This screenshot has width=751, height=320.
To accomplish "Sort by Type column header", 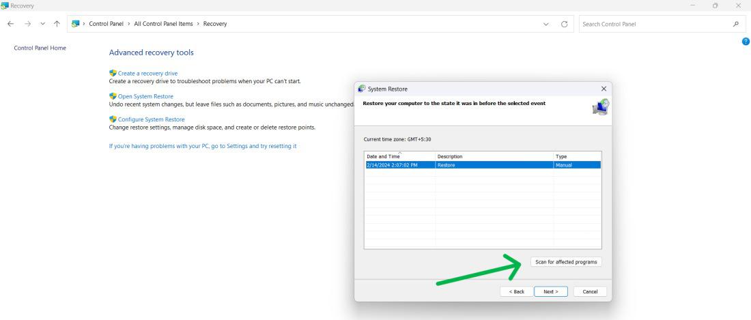I will point(577,156).
